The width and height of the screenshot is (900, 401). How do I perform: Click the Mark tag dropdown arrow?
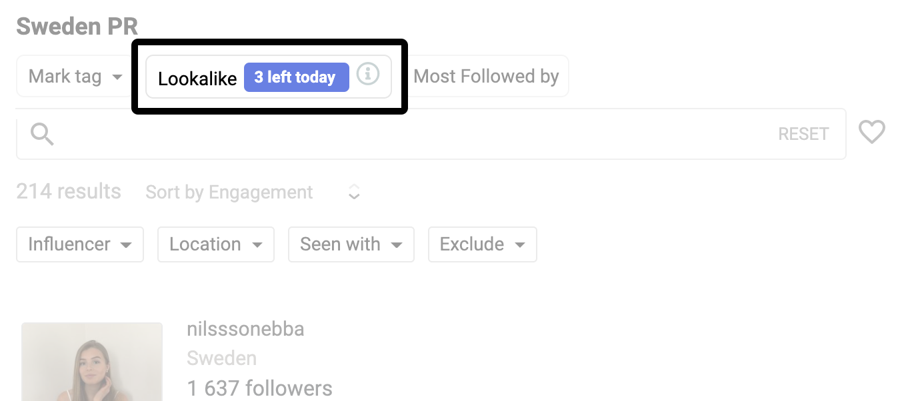(117, 77)
